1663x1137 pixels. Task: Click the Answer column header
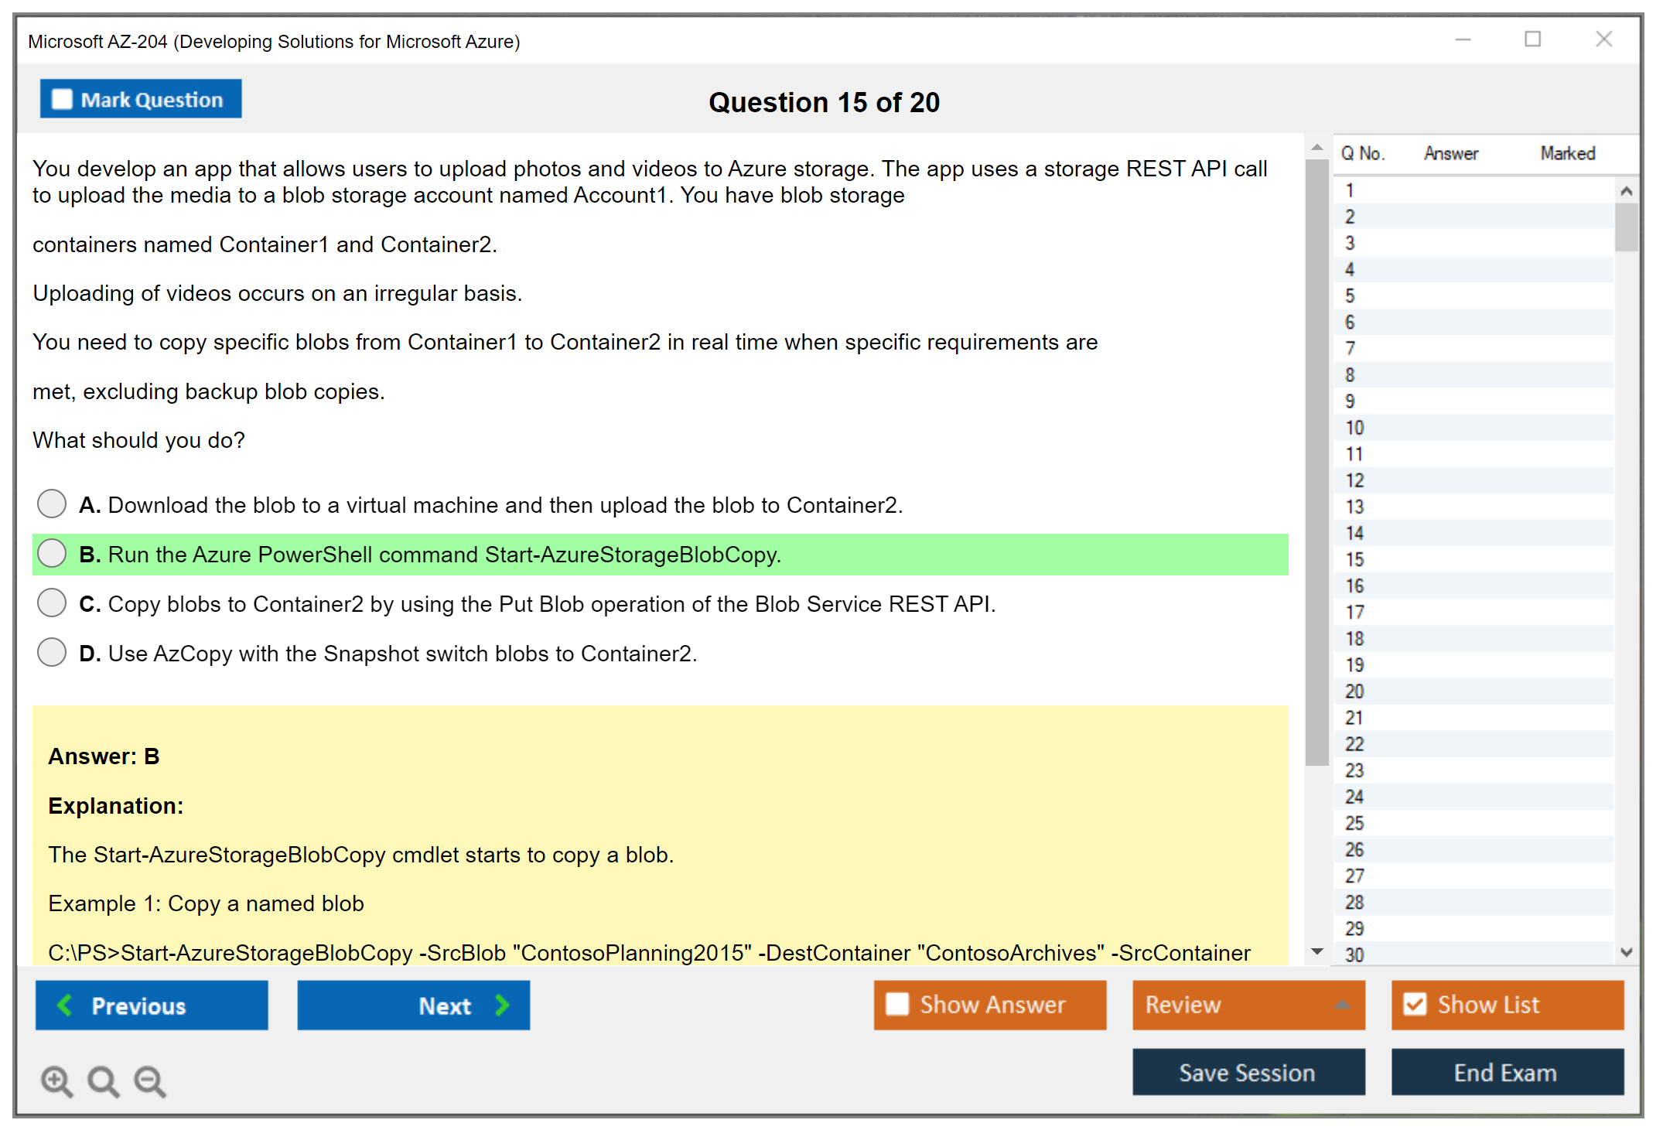(1450, 153)
